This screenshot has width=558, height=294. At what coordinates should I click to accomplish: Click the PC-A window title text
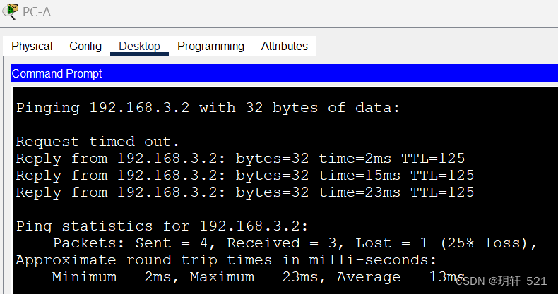37,12
